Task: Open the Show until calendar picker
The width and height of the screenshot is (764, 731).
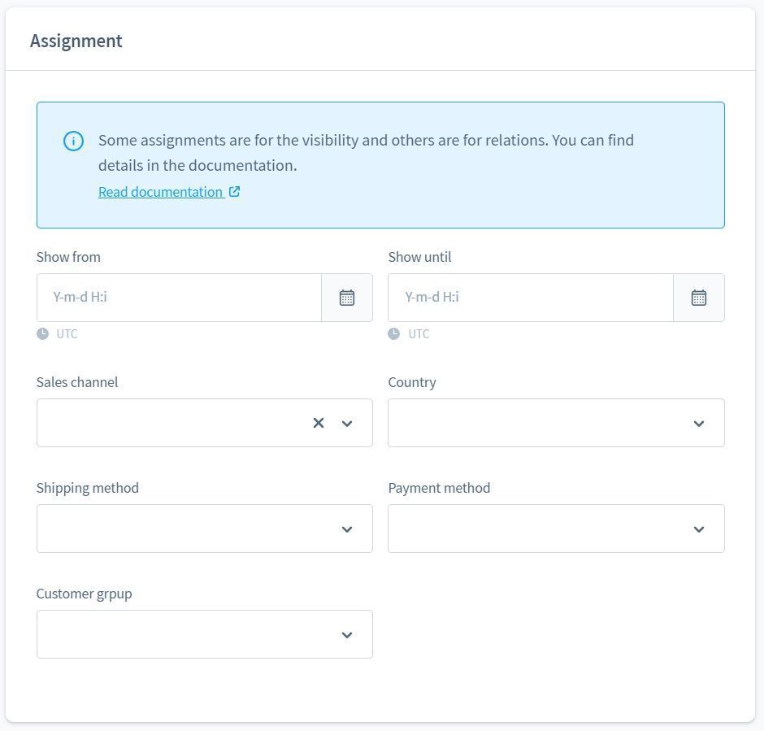Action: 699,298
